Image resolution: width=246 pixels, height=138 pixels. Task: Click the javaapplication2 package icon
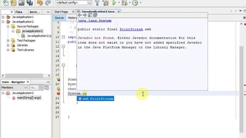(18, 31)
